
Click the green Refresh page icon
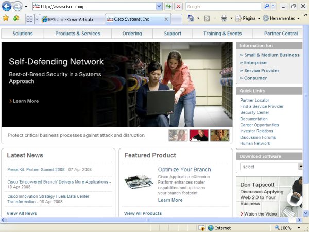(168, 7)
